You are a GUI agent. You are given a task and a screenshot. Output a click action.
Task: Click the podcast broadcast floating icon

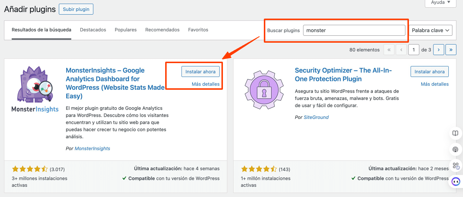(455, 150)
